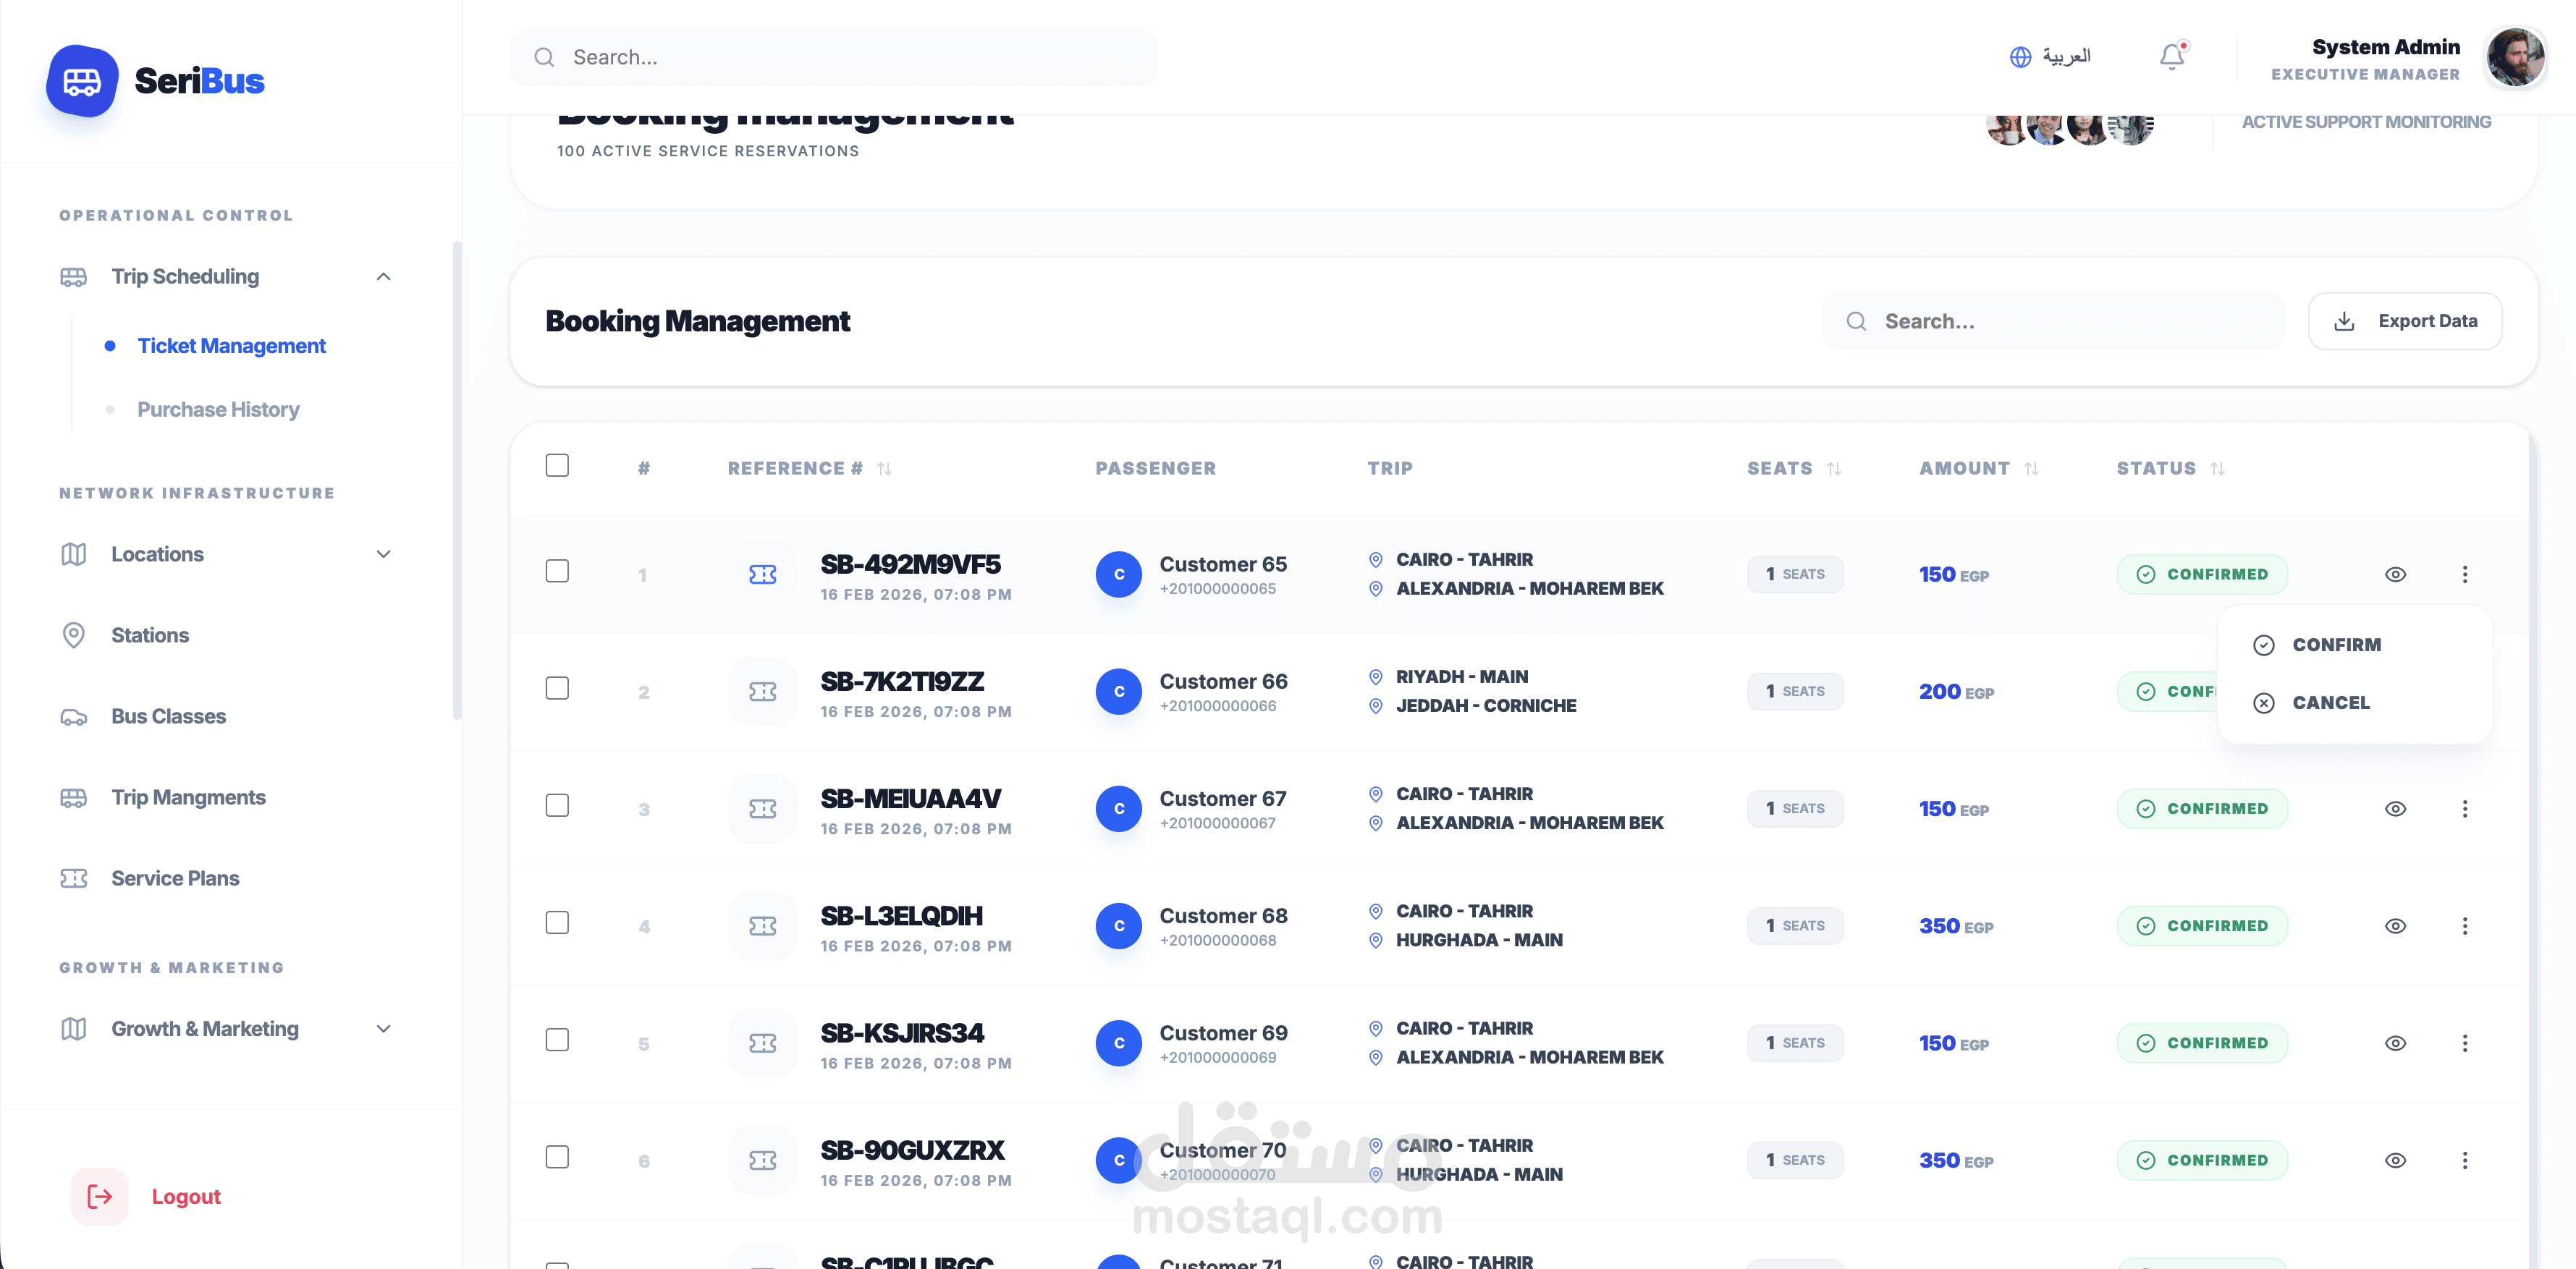Click the notification bell icon

click(x=2171, y=57)
